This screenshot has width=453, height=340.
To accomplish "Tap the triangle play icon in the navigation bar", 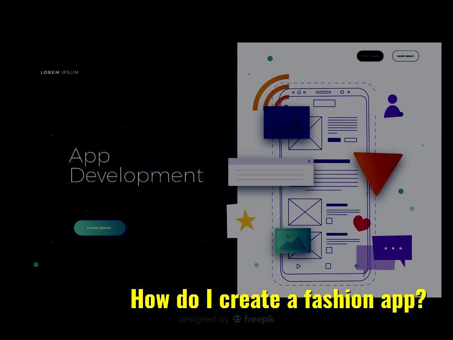I will click(x=299, y=267).
